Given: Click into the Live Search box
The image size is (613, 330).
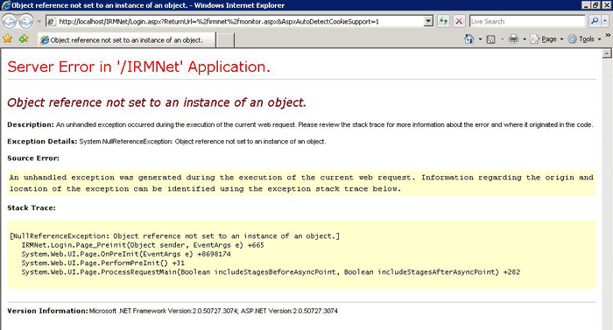Looking at the screenshot, I should [x=527, y=22].
